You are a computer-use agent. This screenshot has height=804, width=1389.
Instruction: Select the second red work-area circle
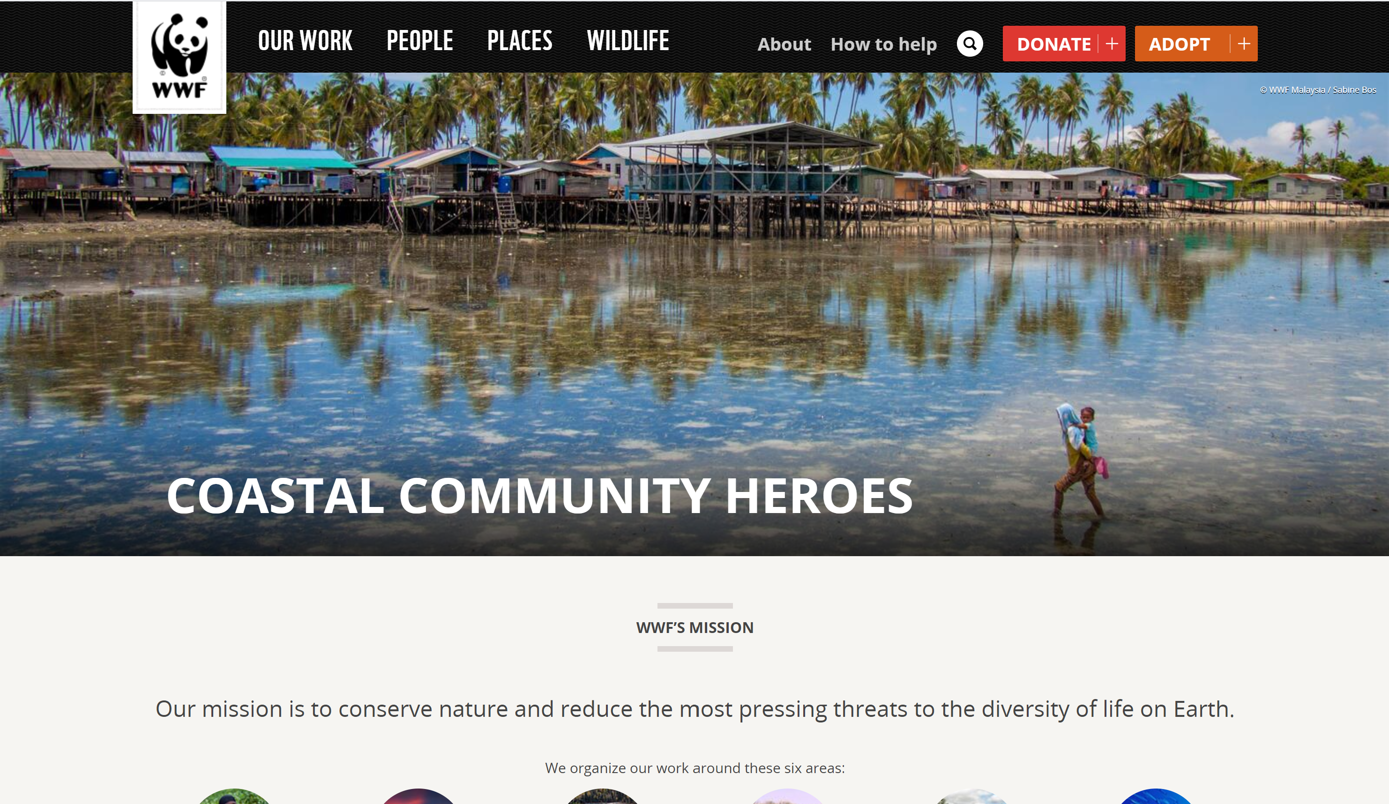click(418, 797)
